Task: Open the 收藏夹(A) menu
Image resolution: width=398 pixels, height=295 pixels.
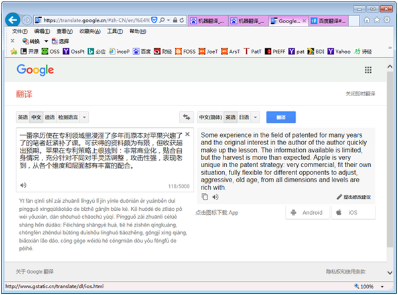Action: tap(90, 31)
